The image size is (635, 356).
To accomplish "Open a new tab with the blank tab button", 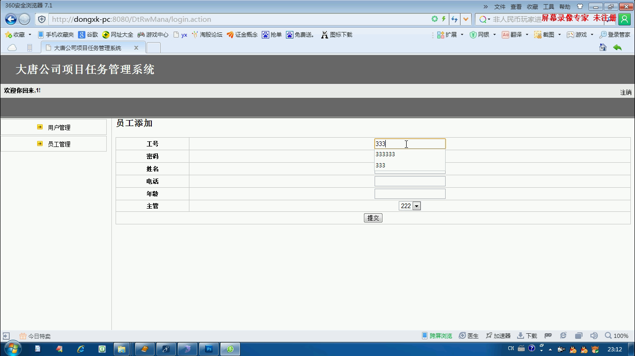I will coord(154,48).
